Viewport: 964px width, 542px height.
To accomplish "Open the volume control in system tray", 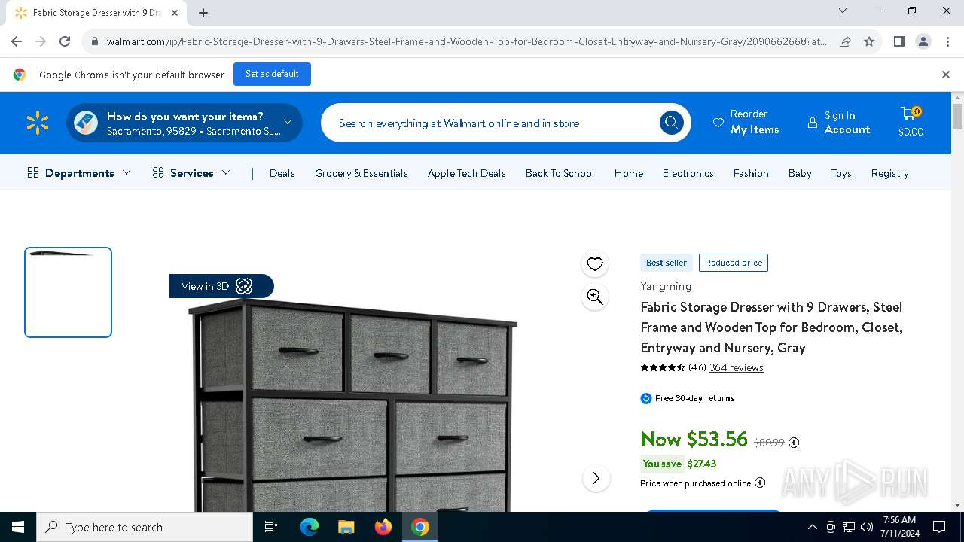I will [867, 527].
